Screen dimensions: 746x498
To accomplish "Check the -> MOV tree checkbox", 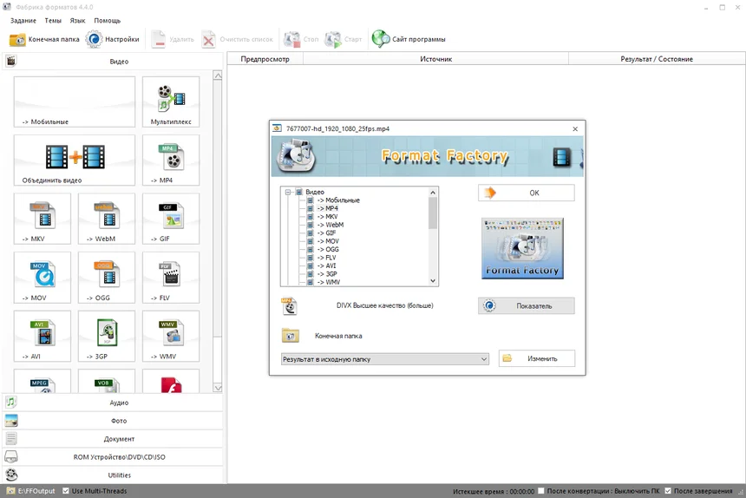I will (311, 241).
